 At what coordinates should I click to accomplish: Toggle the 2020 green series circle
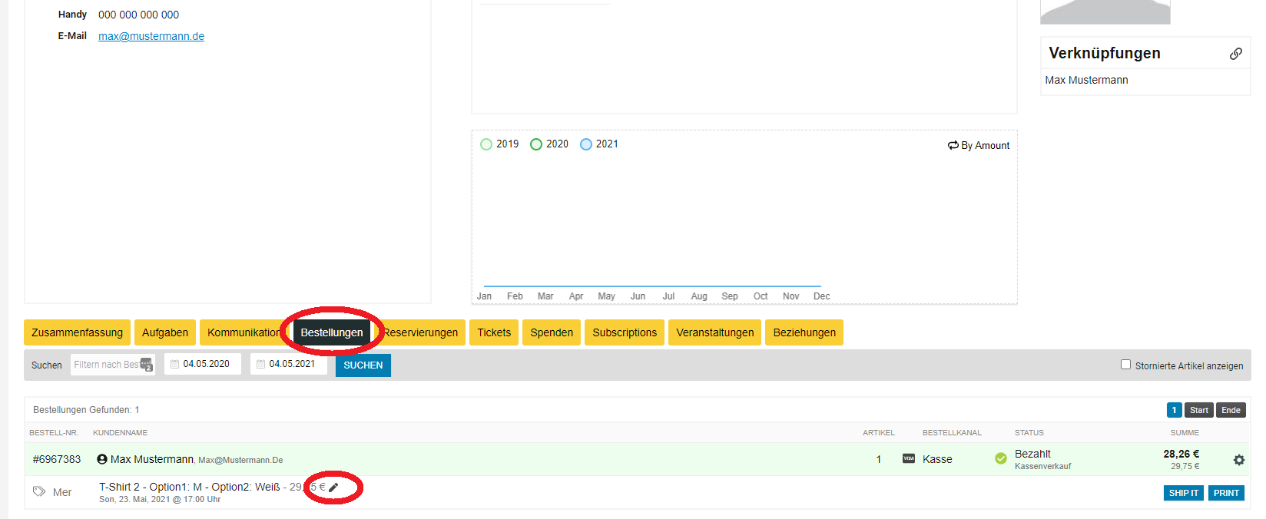536,144
